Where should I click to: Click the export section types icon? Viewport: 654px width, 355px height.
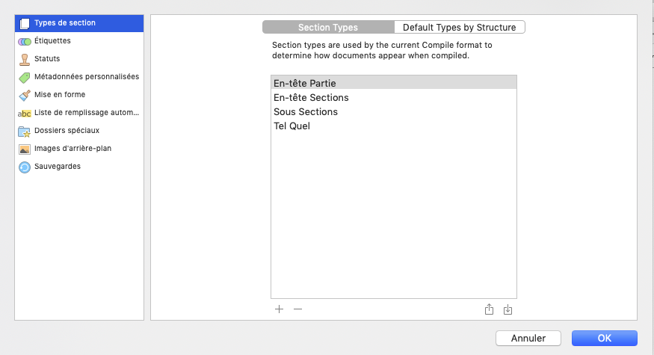(490, 309)
